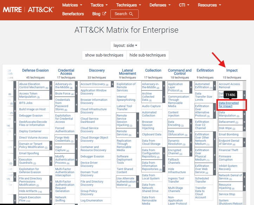Viewport: 254px width, 205px height.
Task: Open the Email Bombing technique
Action: [x=228, y=135]
